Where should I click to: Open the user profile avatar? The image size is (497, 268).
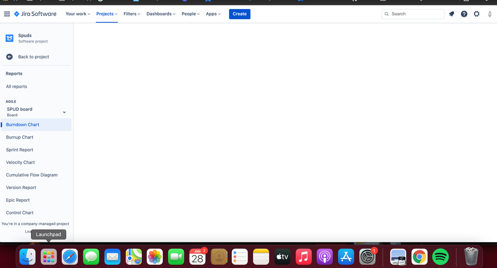pyautogui.click(x=490, y=14)
